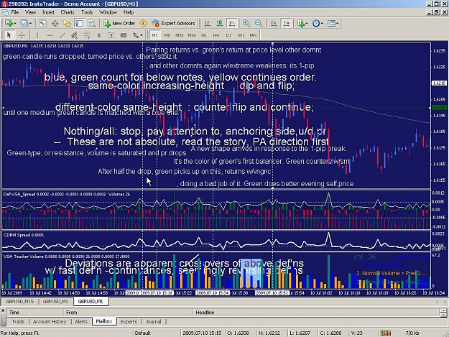The height and width of the screenshot is (337, 449).
Task: Switch to the M15 timeframe
Action: [x=180, y=35]
